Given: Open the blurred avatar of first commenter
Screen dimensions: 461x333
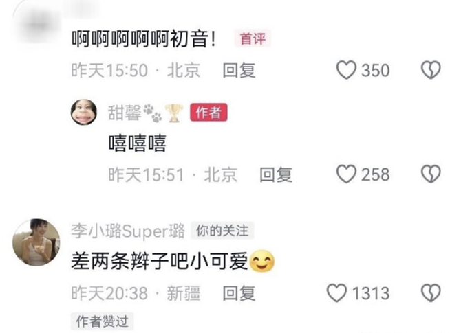Looking at the screenshot, I should point(36,25).
